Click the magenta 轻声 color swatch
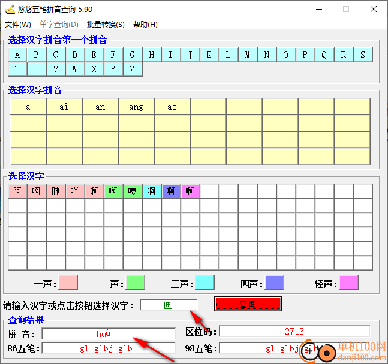The image size is (388, 364). click(x=349, y=283)
